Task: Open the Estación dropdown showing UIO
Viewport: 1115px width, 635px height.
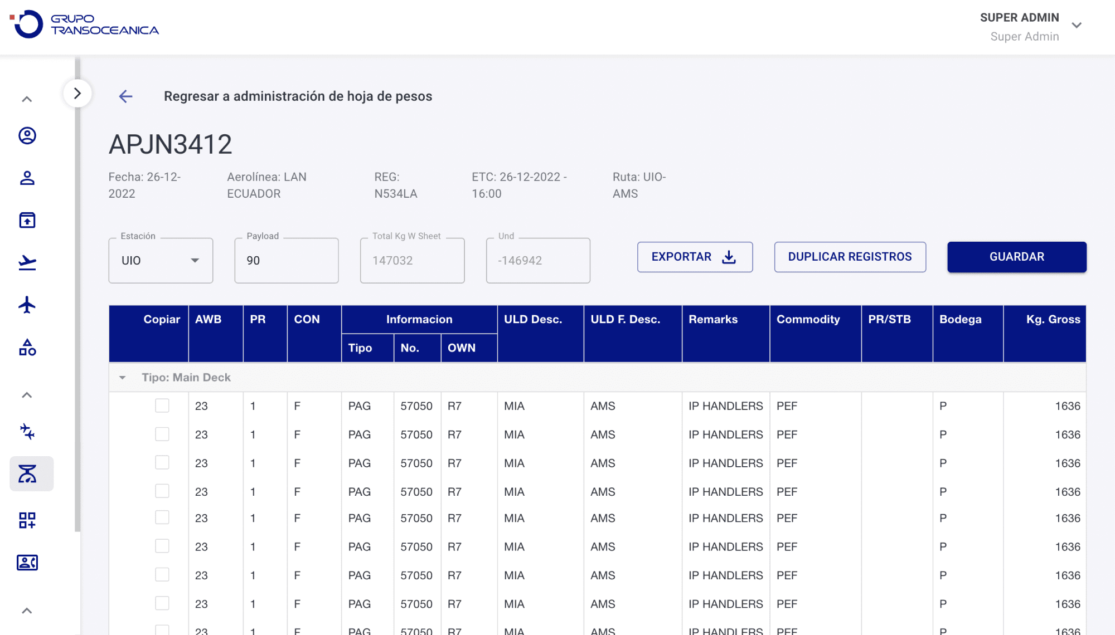Action: 161,261
